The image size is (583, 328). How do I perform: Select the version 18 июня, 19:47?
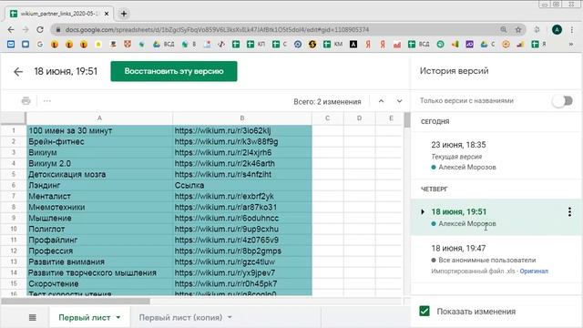pyautogui.click(x=496, y=259)
